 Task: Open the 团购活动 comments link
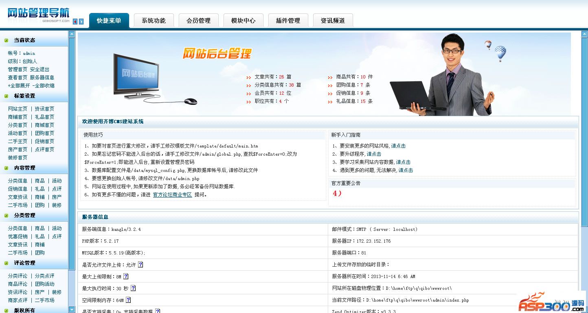click(44, 284)
